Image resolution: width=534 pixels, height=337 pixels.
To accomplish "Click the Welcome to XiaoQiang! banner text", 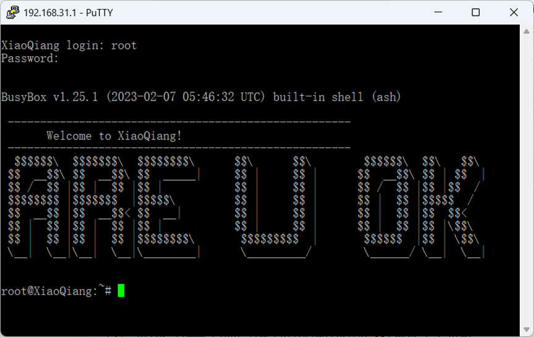I will coord(114,136).
